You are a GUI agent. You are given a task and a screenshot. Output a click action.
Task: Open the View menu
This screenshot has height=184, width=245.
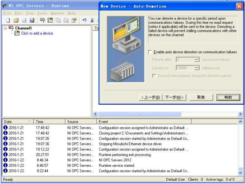(30, 13)
